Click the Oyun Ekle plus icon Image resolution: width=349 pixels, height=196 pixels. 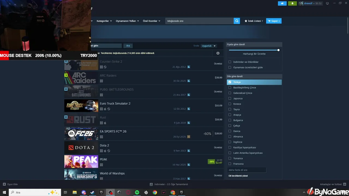pos(4,184)
